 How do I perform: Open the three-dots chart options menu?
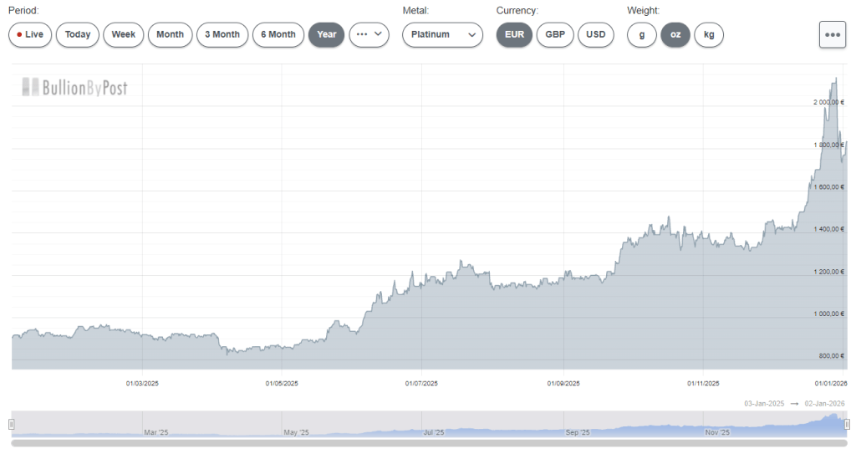(x=832, y=35)
